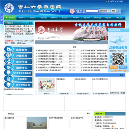Open 联系方式 in the navigation bar
The height and width of the screenshot is (129, 129).
pos(119,18)
